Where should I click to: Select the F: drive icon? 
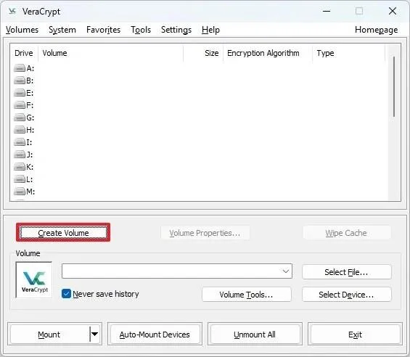(x=20, y=105)
